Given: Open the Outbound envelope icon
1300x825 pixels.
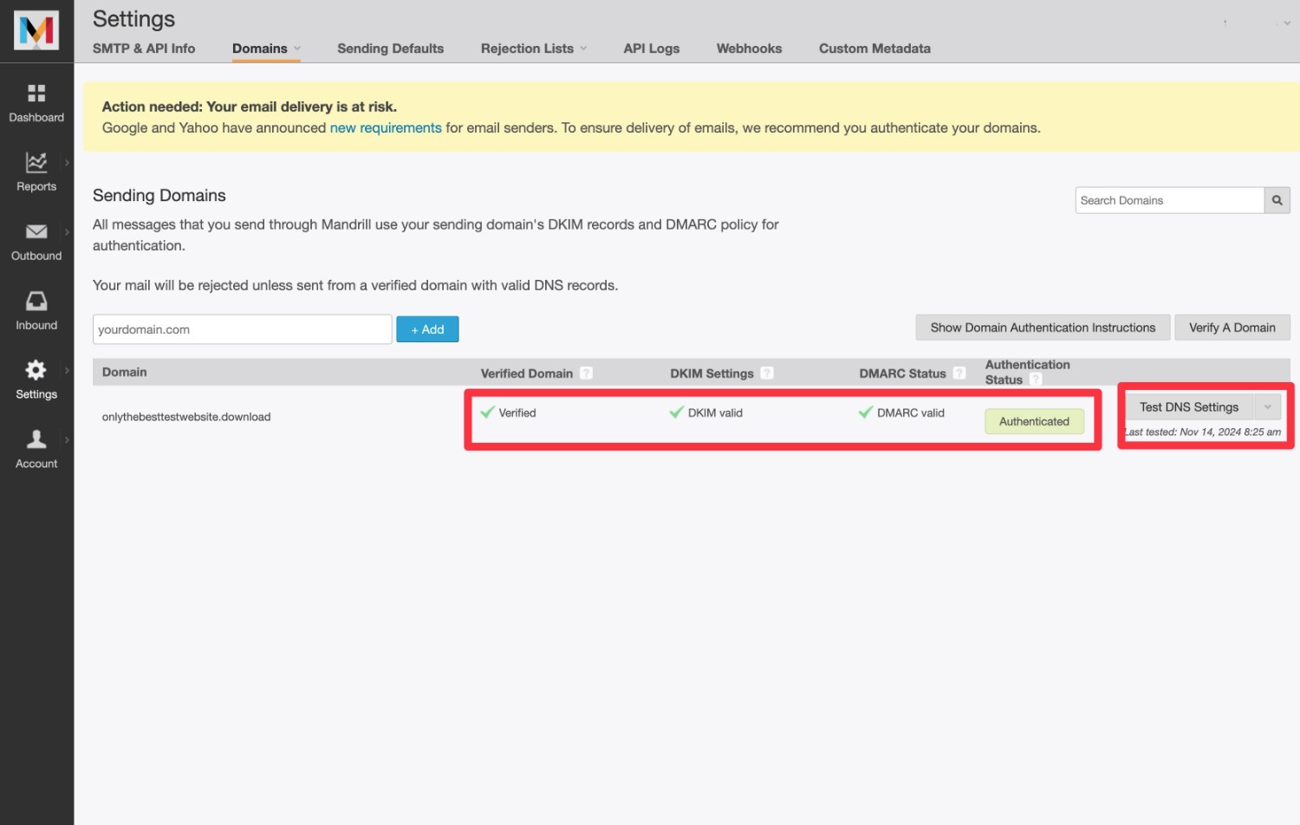Looking at the screenshot, I should tap(36, 231).
